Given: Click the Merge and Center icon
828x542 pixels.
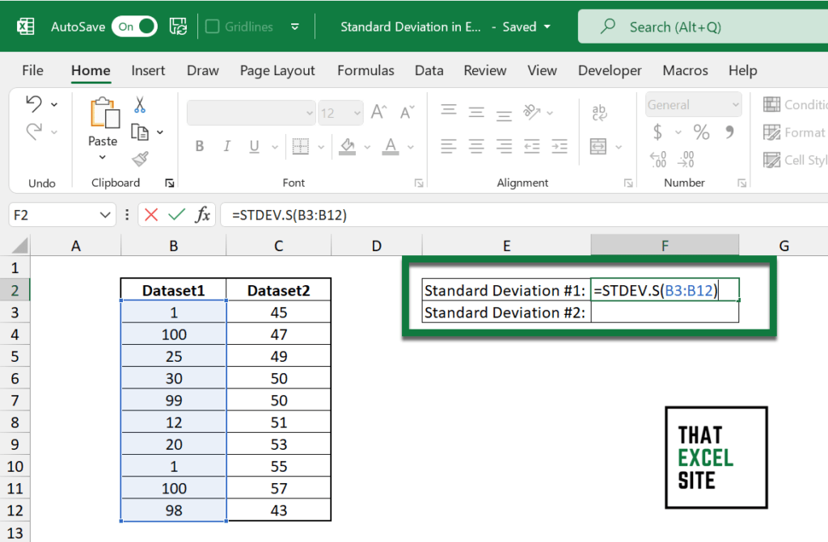Looking at the screenshot, I should (598, 146).
